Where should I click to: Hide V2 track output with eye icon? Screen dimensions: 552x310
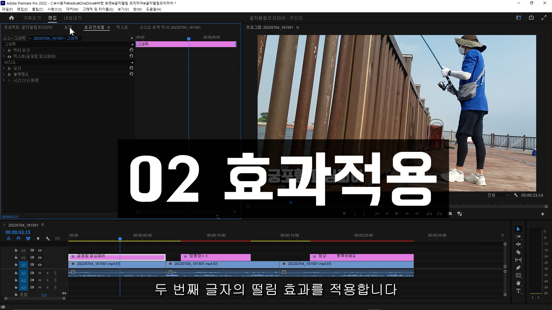click(40, 258)
